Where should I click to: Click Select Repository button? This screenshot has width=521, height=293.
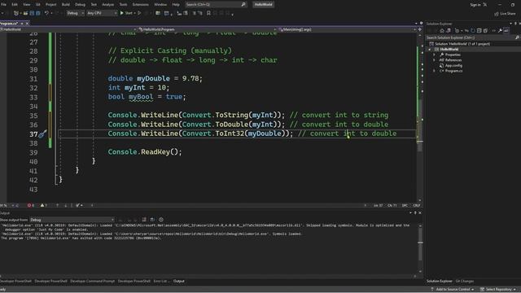tap(497, 290)
